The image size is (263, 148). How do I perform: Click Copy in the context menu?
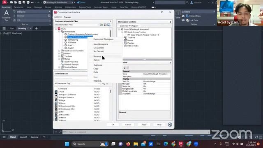pyautogui.click(x=96, y=69)
